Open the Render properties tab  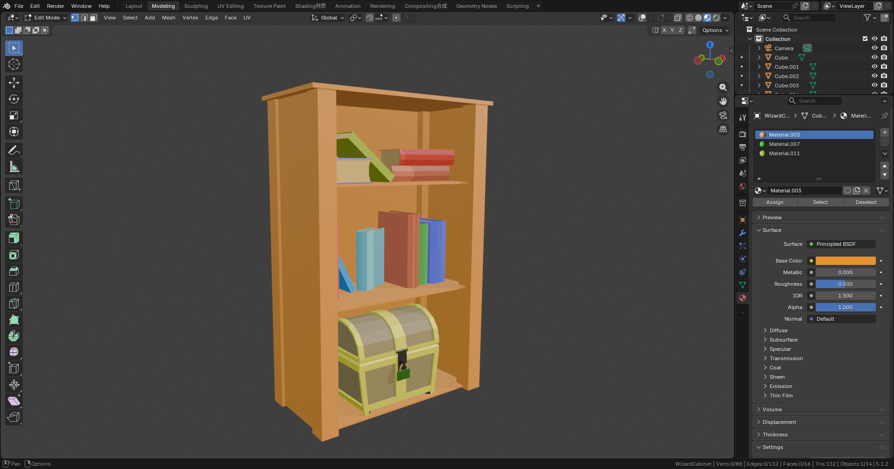[x=743, y=134]
